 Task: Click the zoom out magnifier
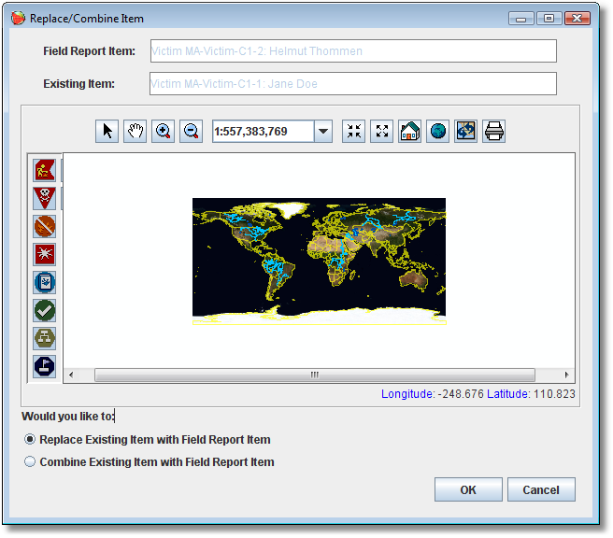tap(192, 132)
